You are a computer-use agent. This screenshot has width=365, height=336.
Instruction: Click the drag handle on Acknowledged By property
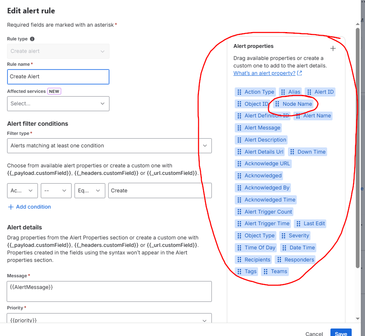240,187
